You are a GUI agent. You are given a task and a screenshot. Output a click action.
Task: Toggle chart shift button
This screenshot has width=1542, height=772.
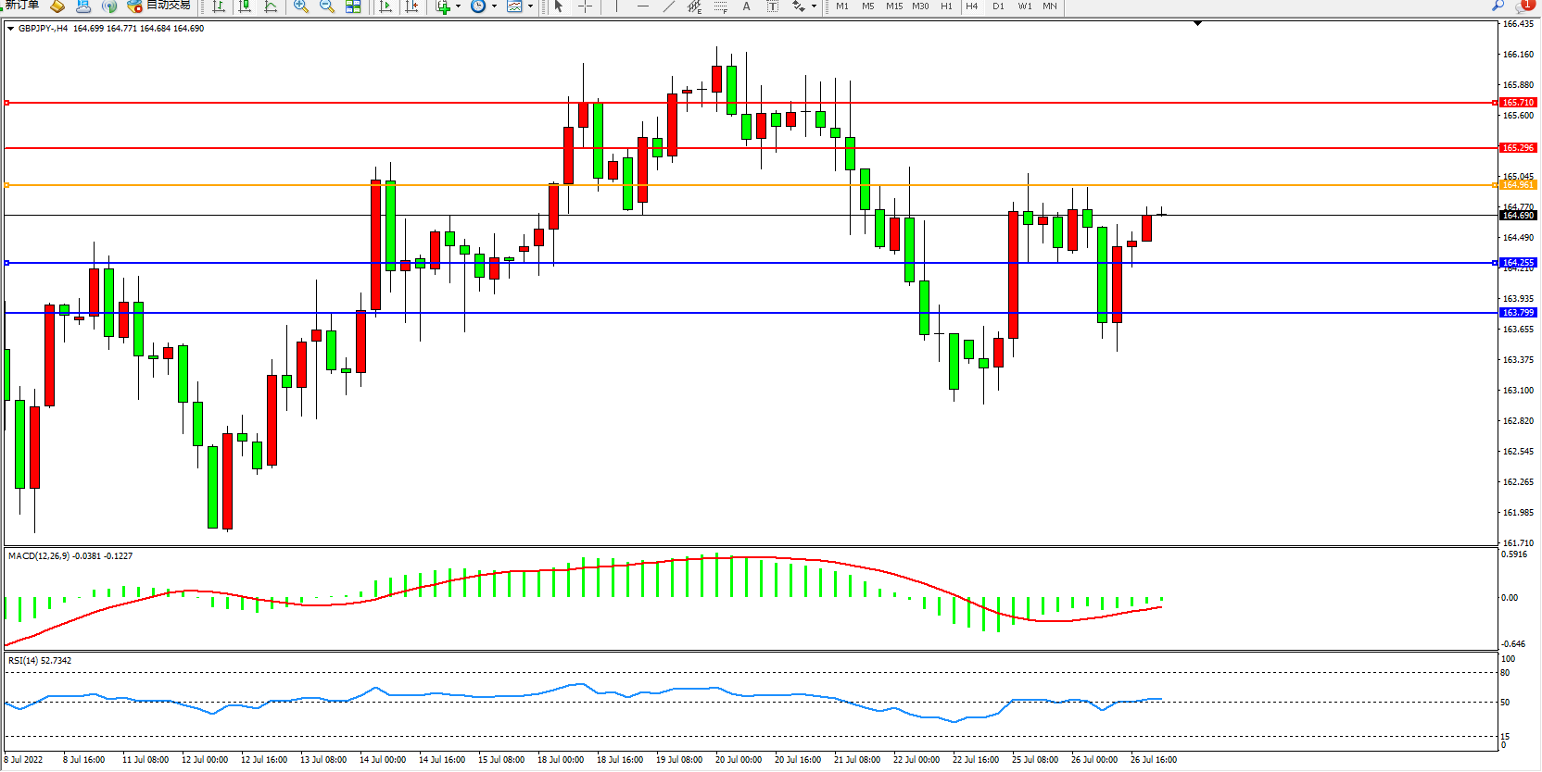coord(412,6)
